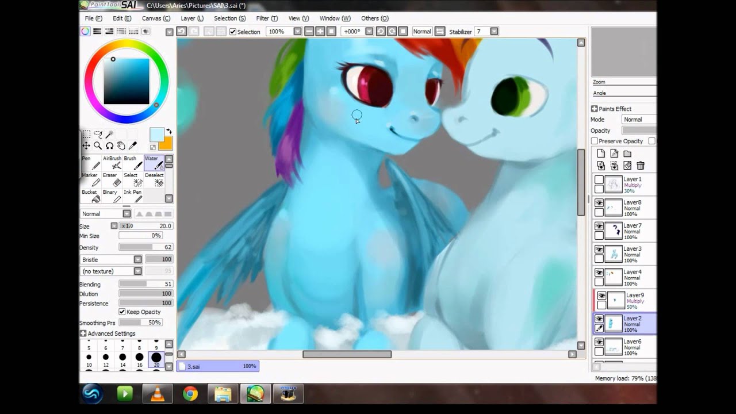Open the rotation angle dropdown
The width and height of the screenshot is (736, 414).
[x=369, y=32]
